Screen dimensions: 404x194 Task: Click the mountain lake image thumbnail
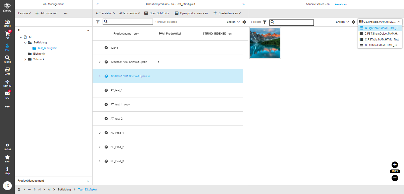(x=265, y=43)
